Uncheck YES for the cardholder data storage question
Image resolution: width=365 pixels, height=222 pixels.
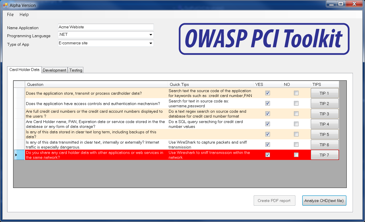[267, 93]
